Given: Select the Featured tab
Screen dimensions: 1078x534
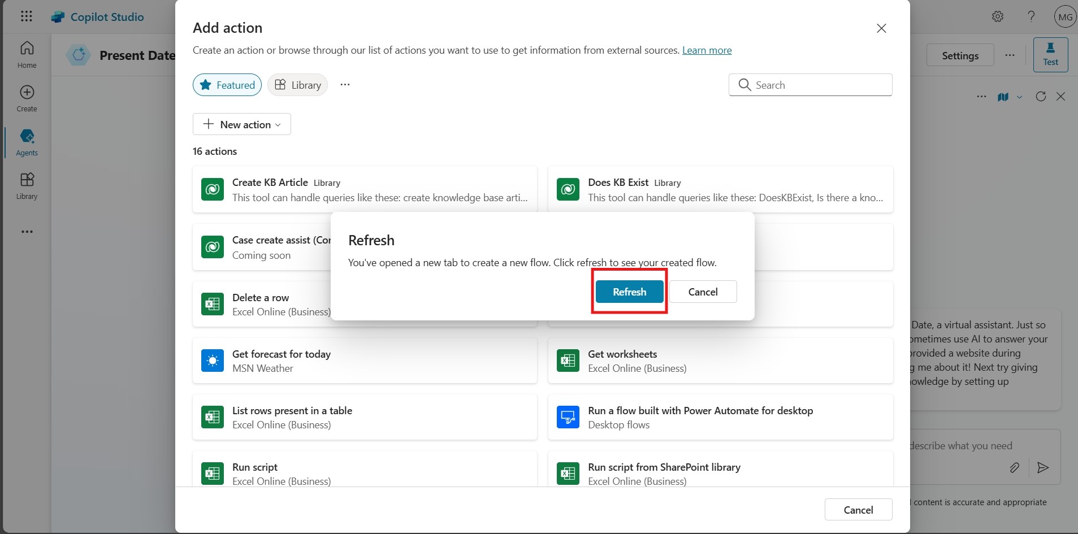Looking at the screenshot, I should tap(227, 85).
